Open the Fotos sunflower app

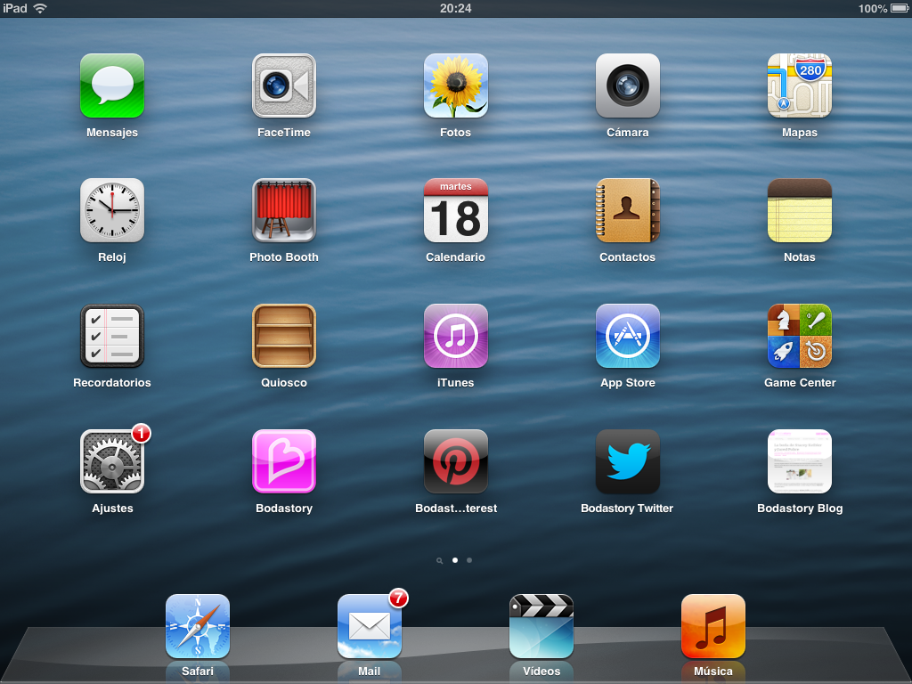tap(455, 86)
